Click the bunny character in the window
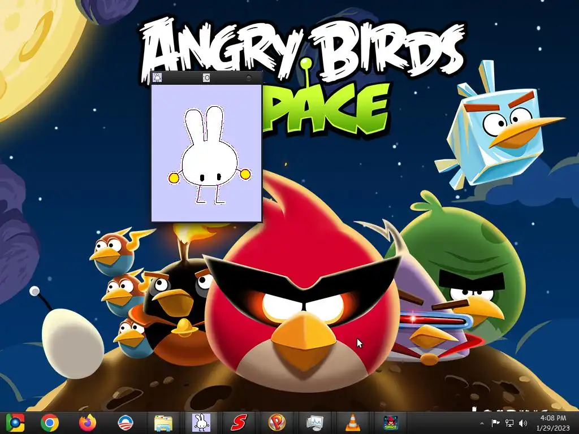The image size is (579, 434). (209, 155)
